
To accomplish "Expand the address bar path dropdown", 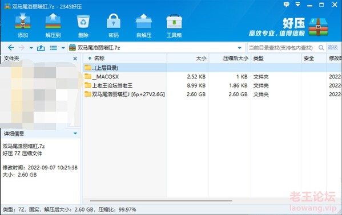I will pos(239,48).
